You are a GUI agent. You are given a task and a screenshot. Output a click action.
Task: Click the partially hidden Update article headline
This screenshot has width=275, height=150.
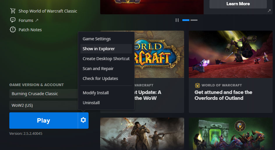(x=148, y=95)
